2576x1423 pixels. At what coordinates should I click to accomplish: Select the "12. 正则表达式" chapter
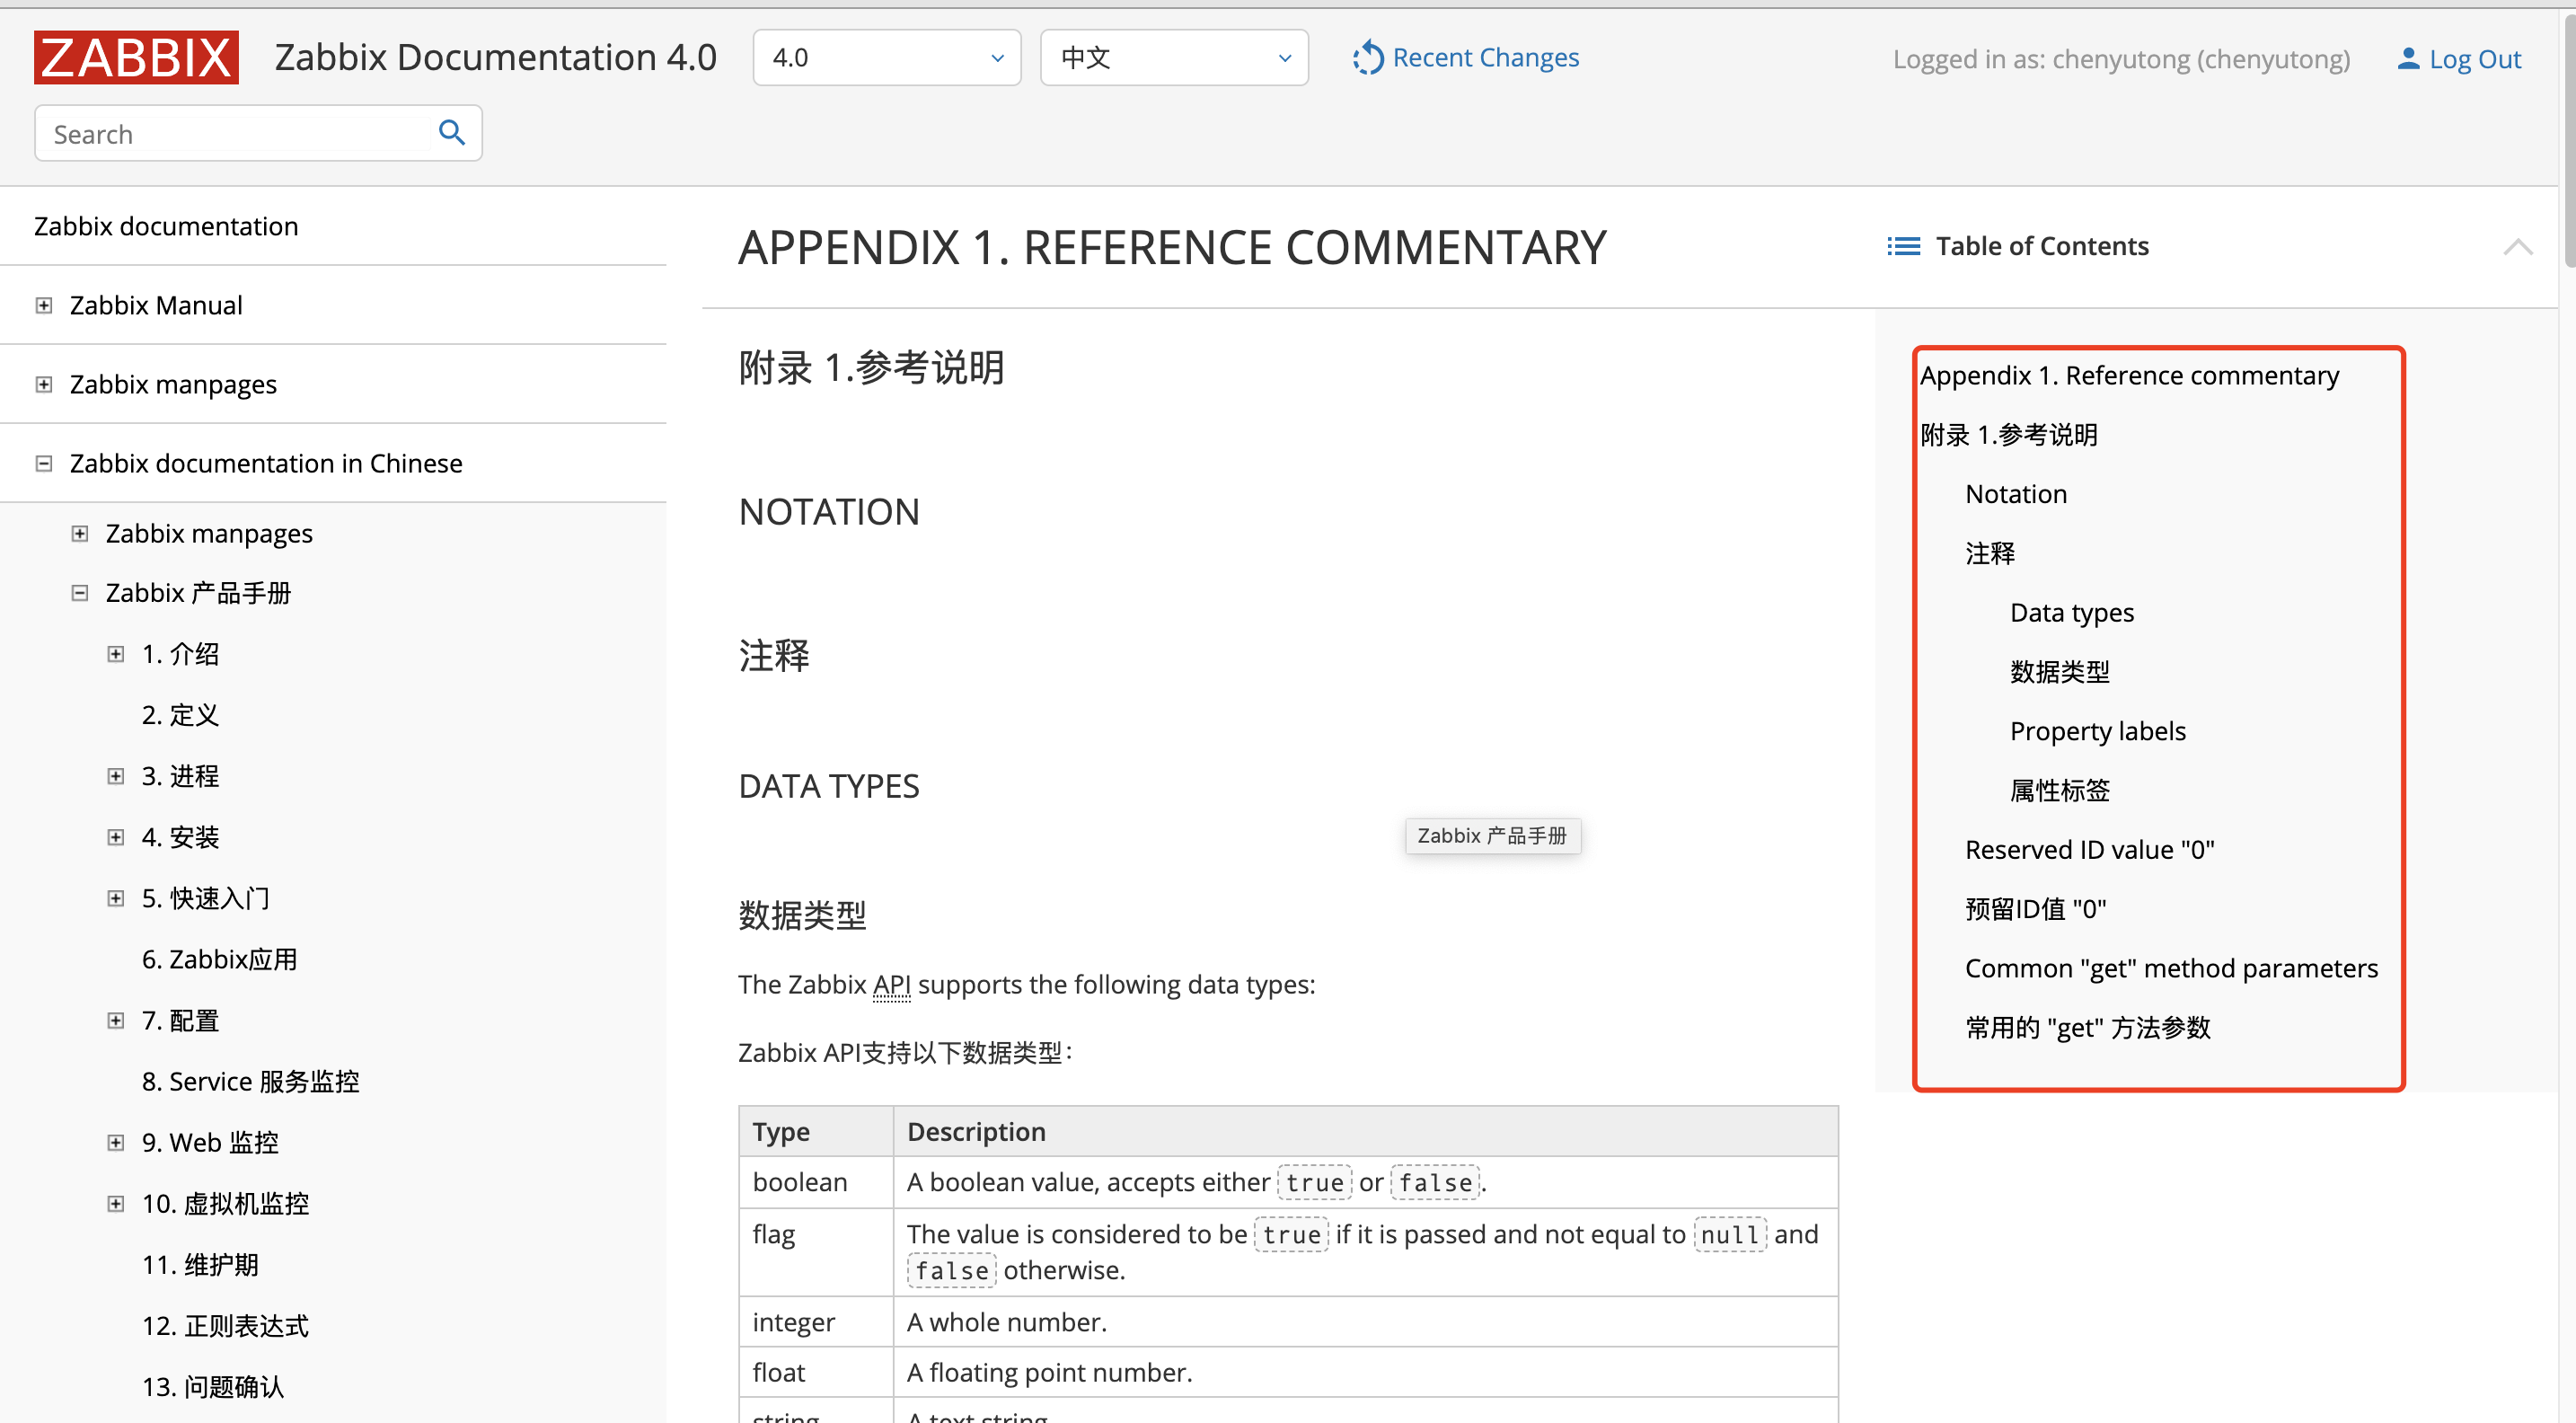click(225, 1325)
